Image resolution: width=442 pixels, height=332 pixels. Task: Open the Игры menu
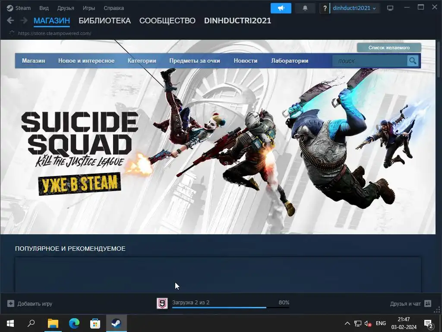coord(89,8)
